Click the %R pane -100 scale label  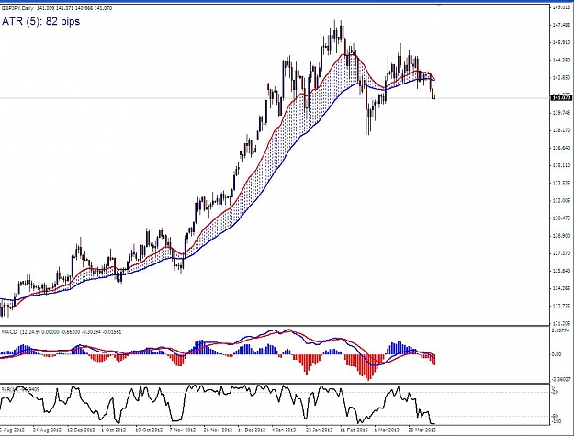click(x=556, y=421)
